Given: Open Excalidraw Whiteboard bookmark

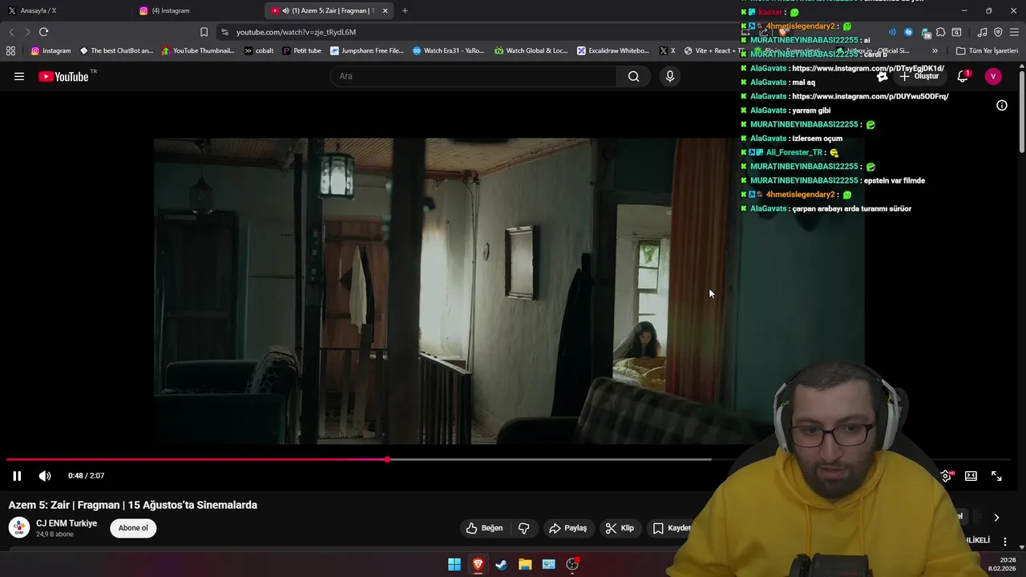Looking at the screenshot, I should [x=613, y=50].
